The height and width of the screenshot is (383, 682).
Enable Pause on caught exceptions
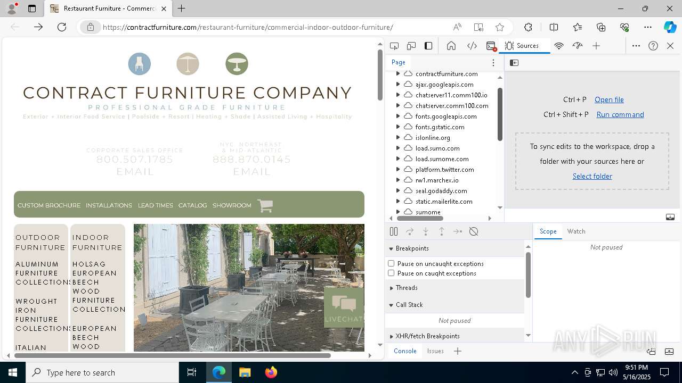coord(391,273)
